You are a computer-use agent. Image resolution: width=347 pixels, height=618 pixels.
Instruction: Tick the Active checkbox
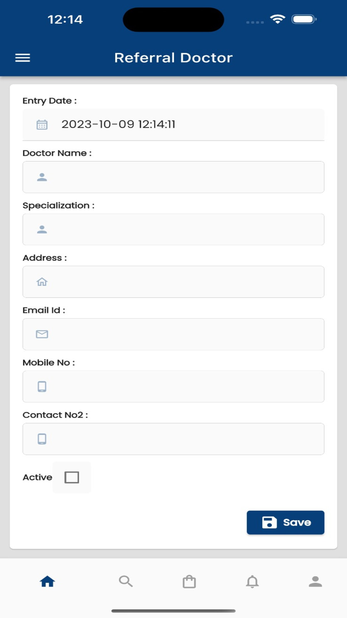72,477
